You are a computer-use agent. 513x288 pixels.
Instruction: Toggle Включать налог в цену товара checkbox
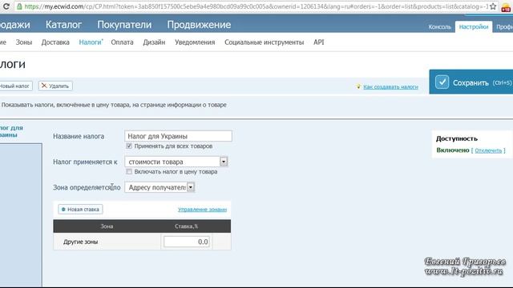tap(129, 171)
